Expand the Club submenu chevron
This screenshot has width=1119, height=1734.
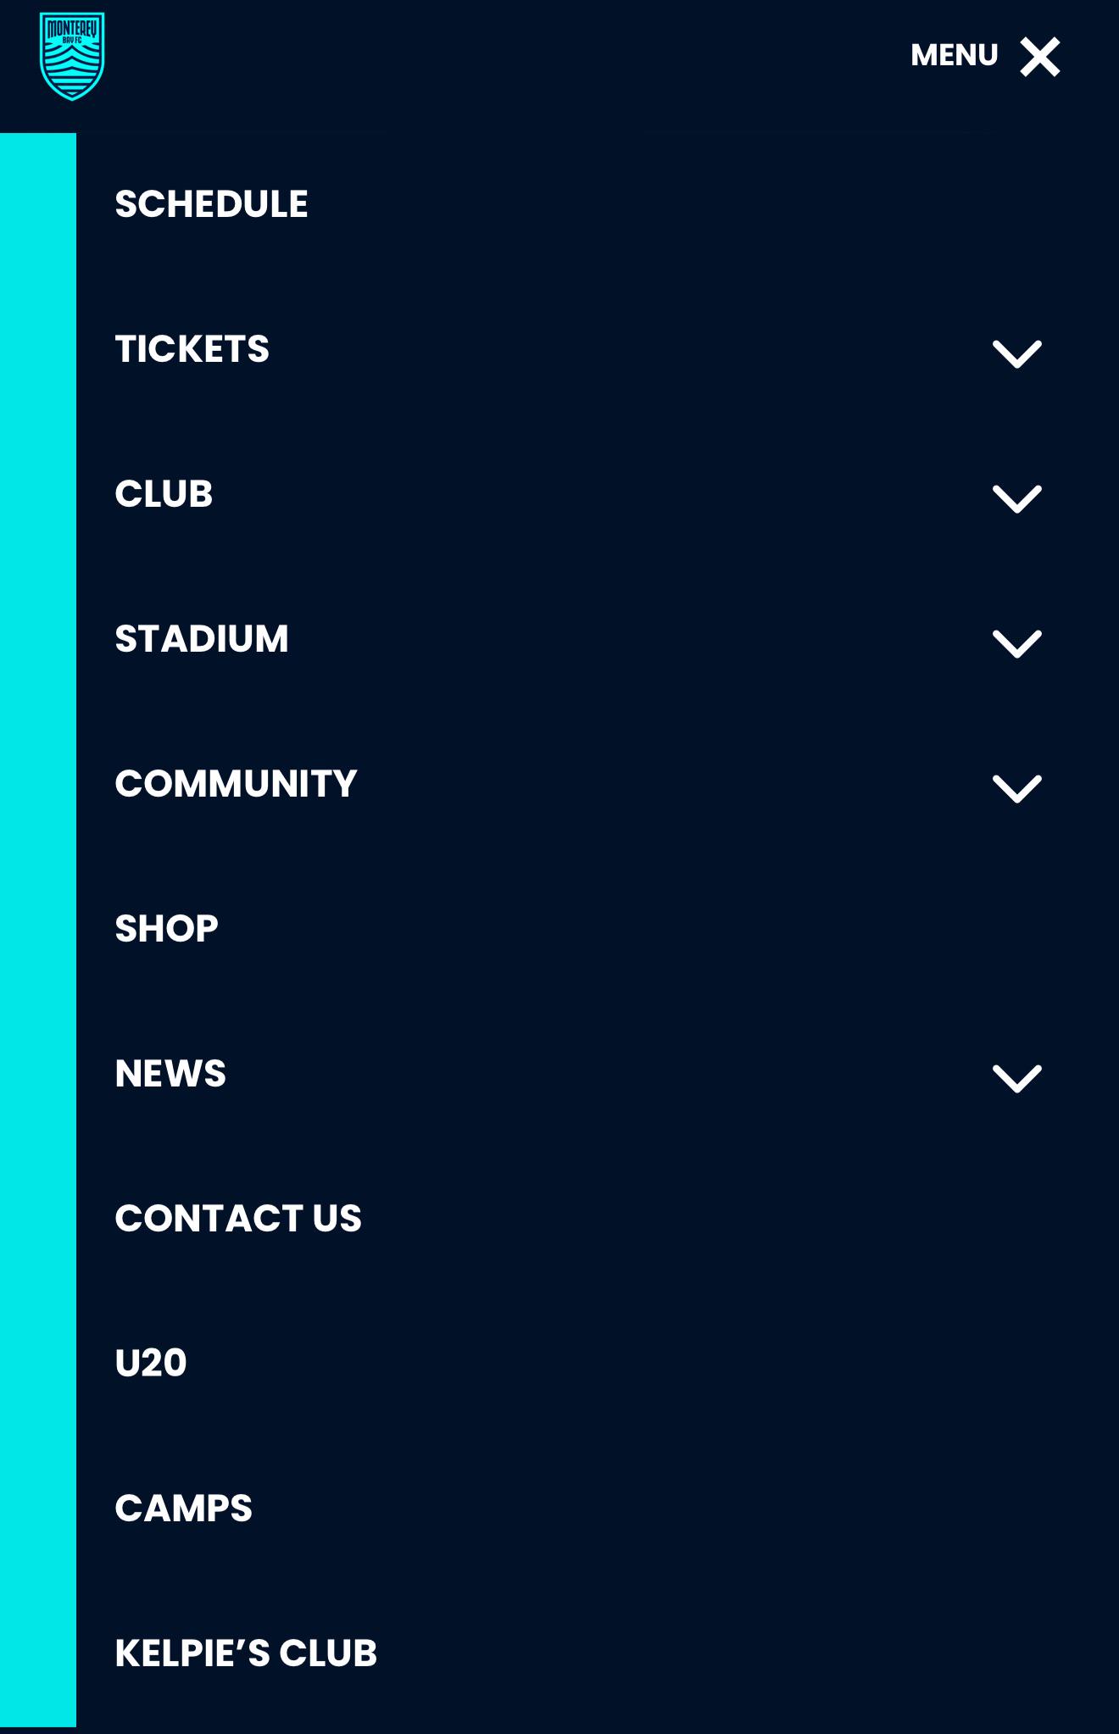[1016, 498]
